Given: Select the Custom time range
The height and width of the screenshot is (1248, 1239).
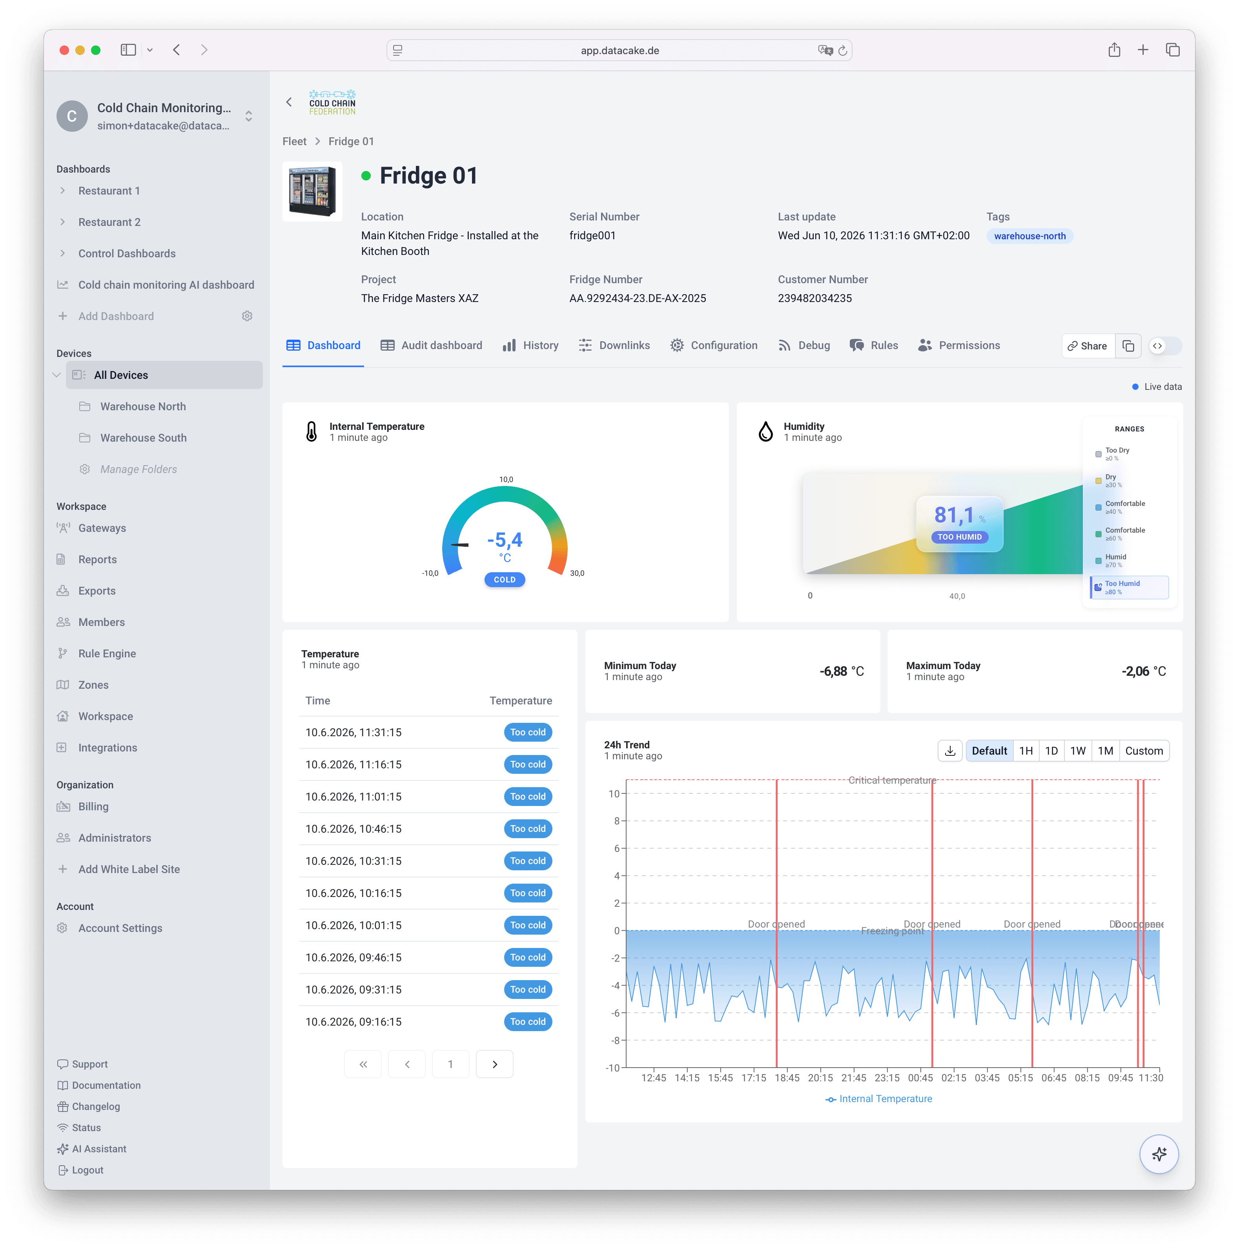Looking at the screenshot, I should click(x=1143, y=751).
